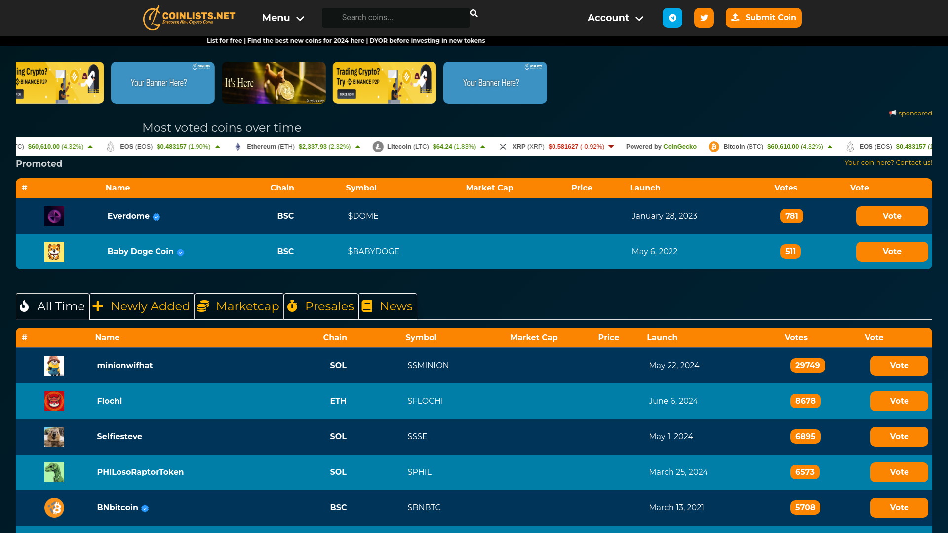Switch to the News tab
The width and height of the screenshot is (948, 533).
tap(388, 306)
